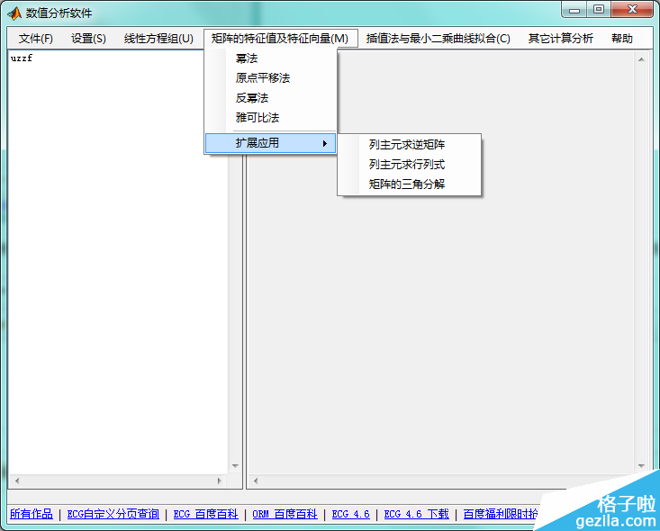Open the 其它计算分析 menu
The image size is (660, 531).
click(x=560, y=39)
